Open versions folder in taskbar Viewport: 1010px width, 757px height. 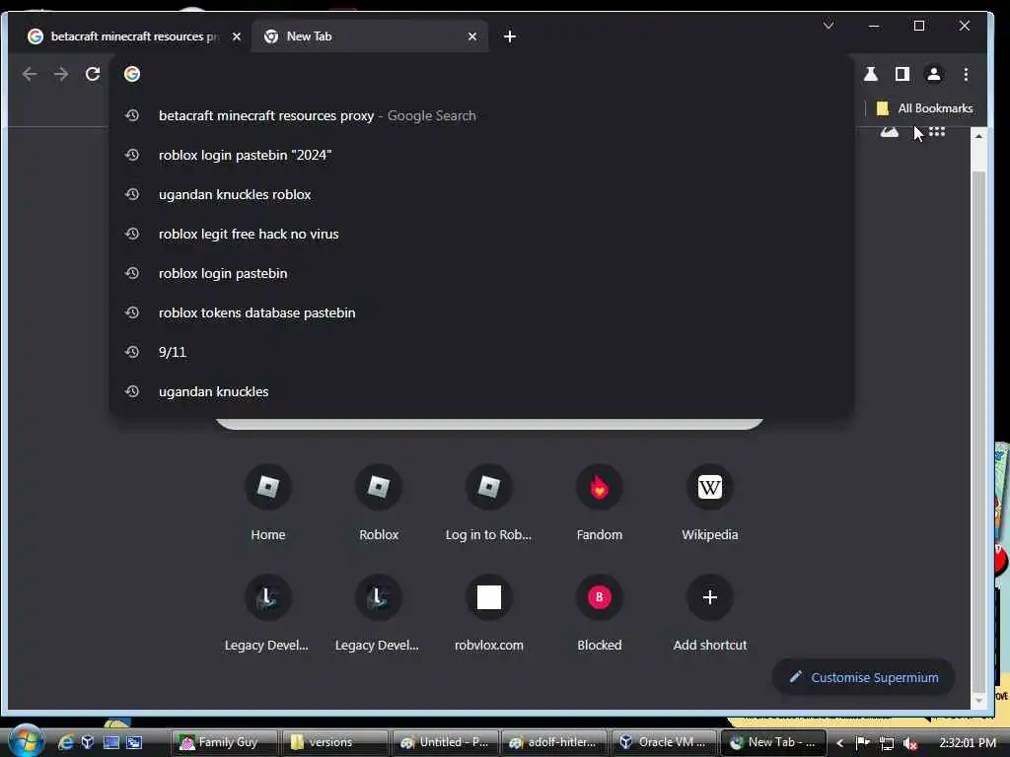[335, 742]
